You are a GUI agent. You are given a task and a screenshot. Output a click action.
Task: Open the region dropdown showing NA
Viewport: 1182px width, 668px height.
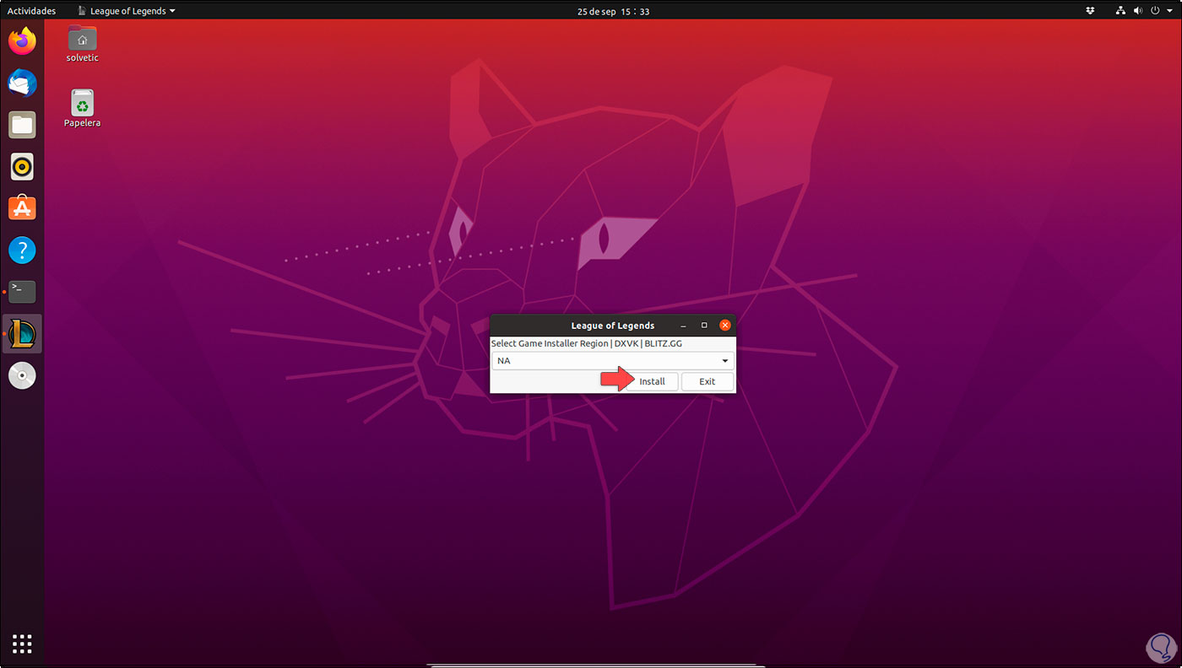coord(613,361)
